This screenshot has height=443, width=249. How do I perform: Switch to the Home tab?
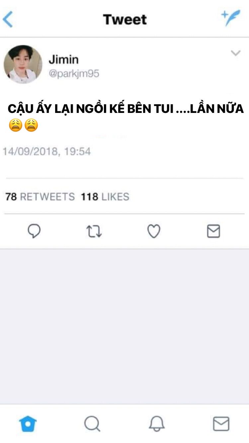pyautogui.click(x=28, y=424)
